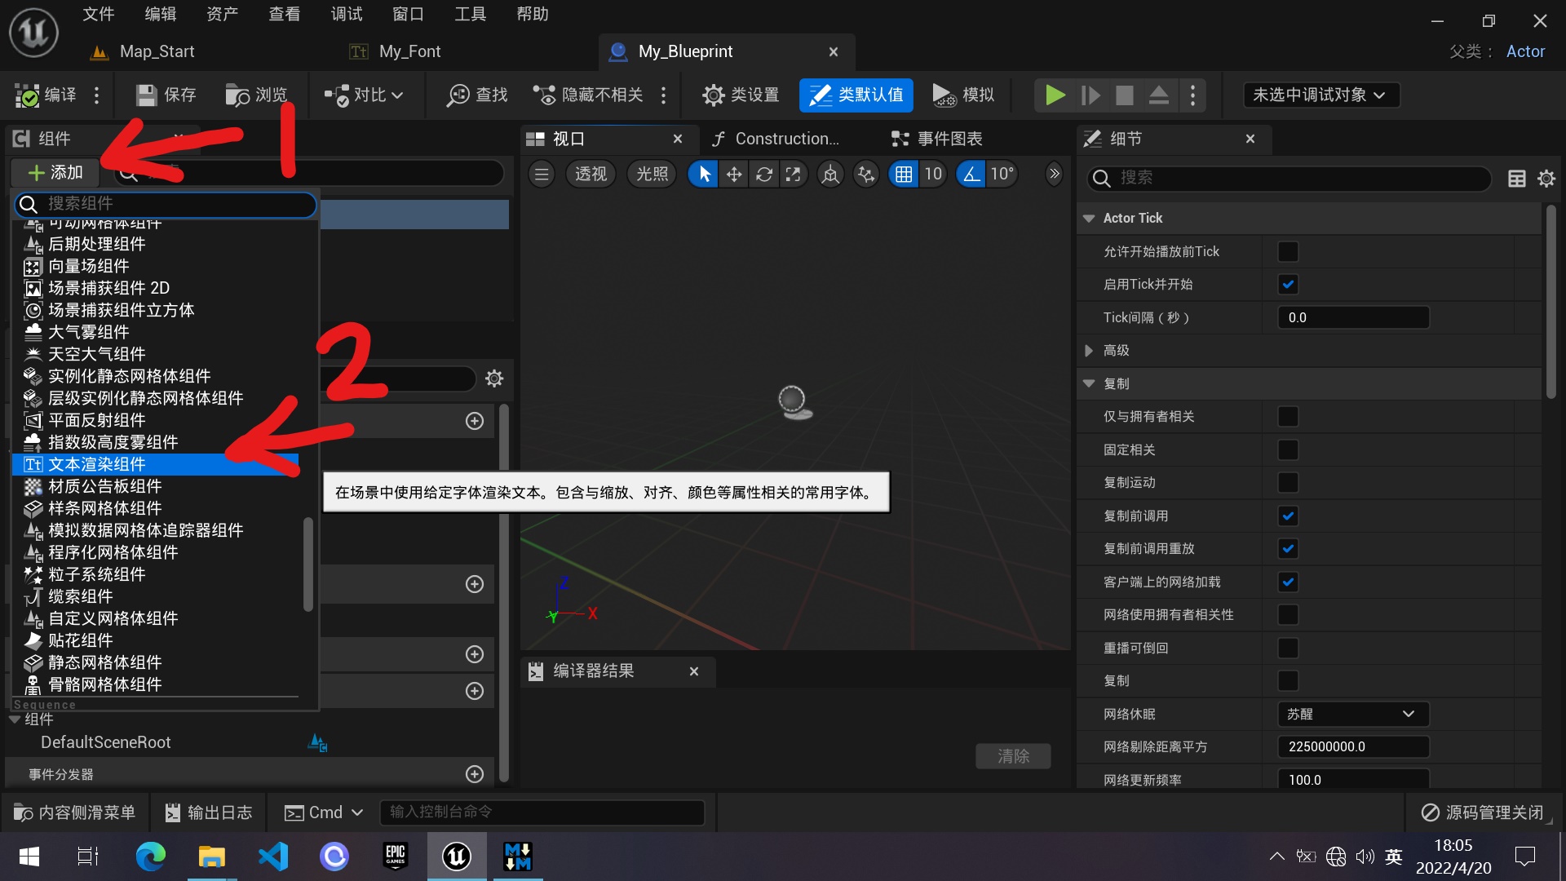Click the 添加 add component button

tap(54, 172)
